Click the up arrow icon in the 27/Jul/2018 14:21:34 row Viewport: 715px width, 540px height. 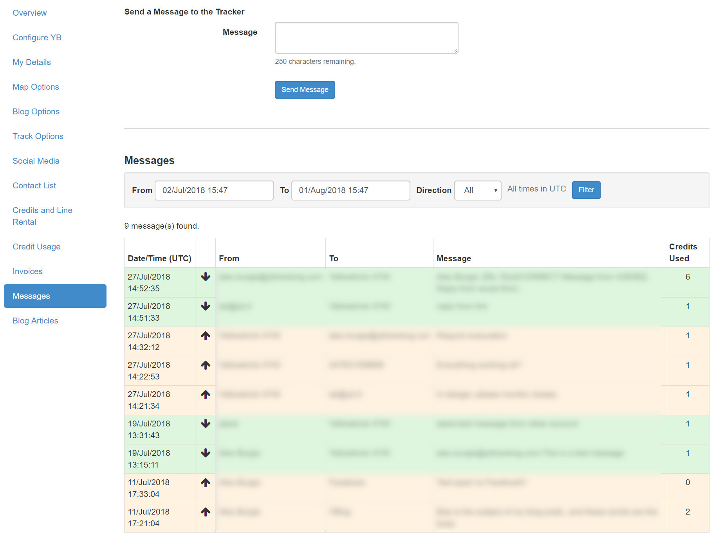[x=206, y=394]
